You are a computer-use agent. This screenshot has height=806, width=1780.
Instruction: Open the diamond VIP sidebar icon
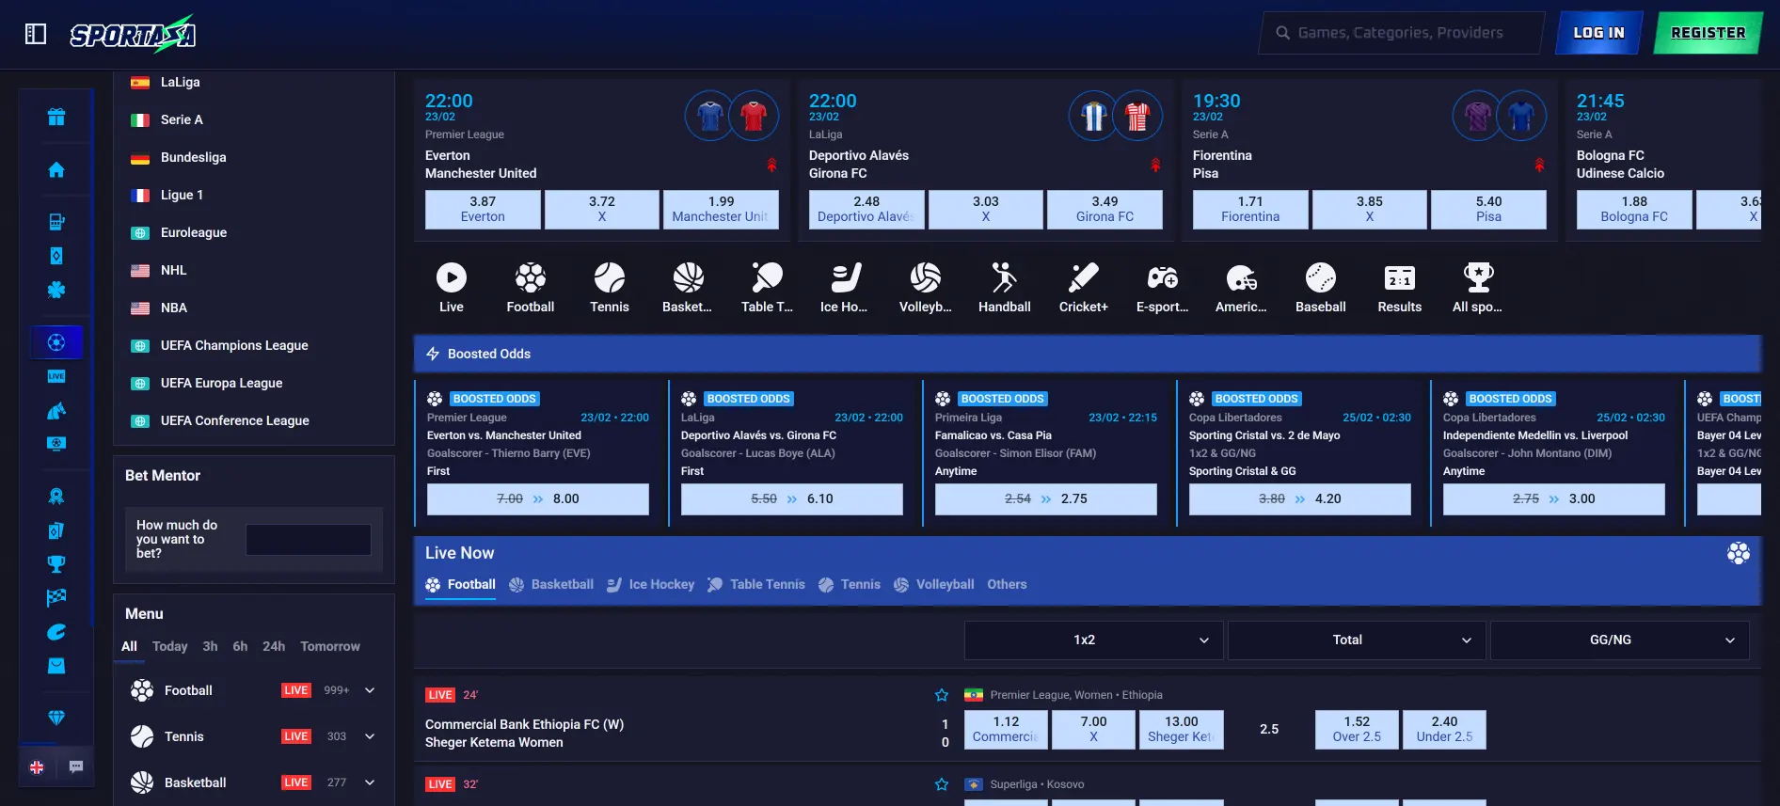click(56, 718)
